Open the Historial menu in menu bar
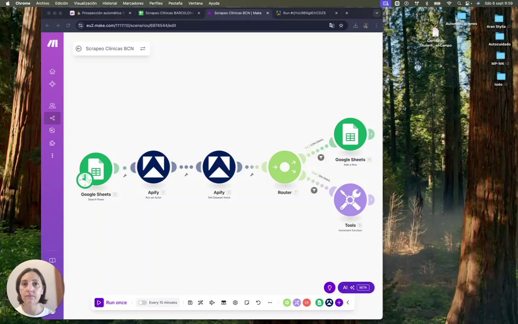This screenshot has height=324, width=518. pos(110,3)
